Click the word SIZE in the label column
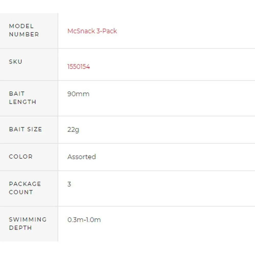Screen dimensions: 255x255 (35, 129)
